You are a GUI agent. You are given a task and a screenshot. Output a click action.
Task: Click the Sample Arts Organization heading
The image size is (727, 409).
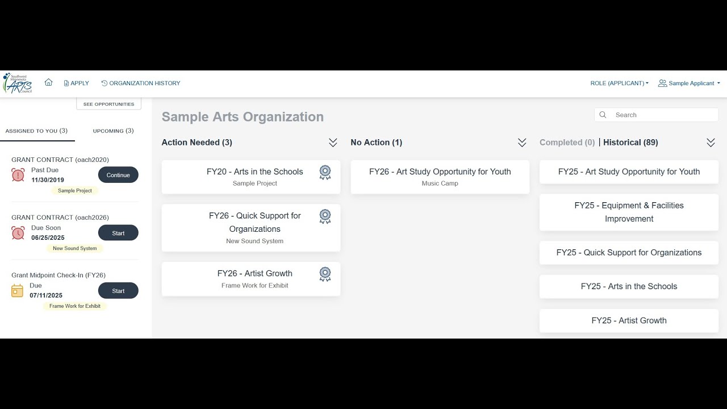(243, 117)
